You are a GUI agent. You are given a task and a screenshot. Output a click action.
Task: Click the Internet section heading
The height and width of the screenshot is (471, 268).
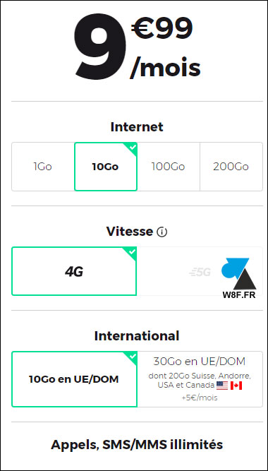click(x=137, y=127)
